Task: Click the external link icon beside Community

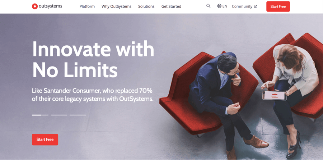Action: pyautogui.click(x=256, y=6)
